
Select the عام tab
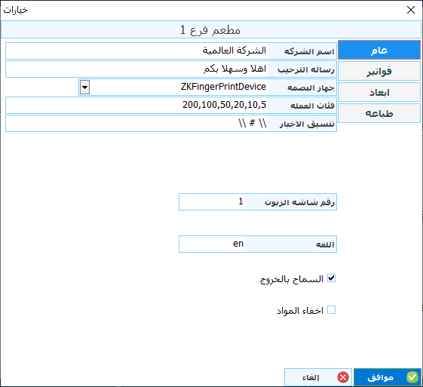tap(379, 50)
